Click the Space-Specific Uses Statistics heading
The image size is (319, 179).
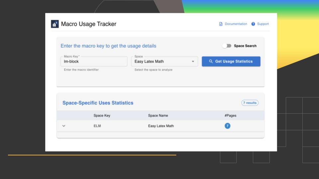coord(98,103)
